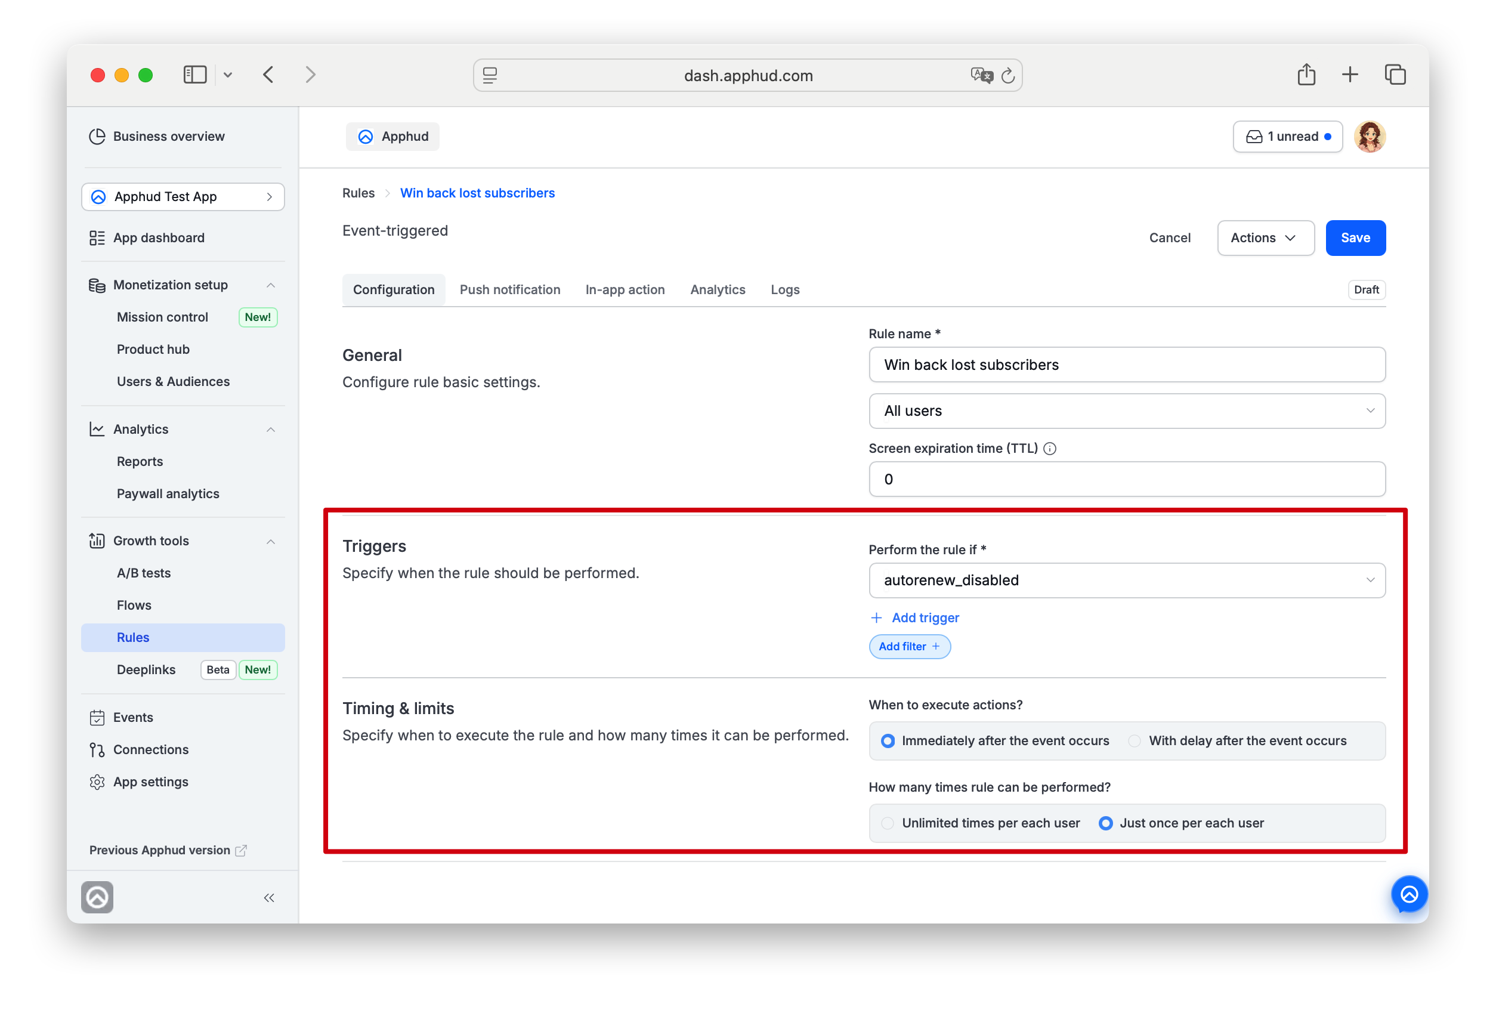Screen dimensions: 1496x1013
Task: Open Users & Audiences in sidebar
Action: 173,382
